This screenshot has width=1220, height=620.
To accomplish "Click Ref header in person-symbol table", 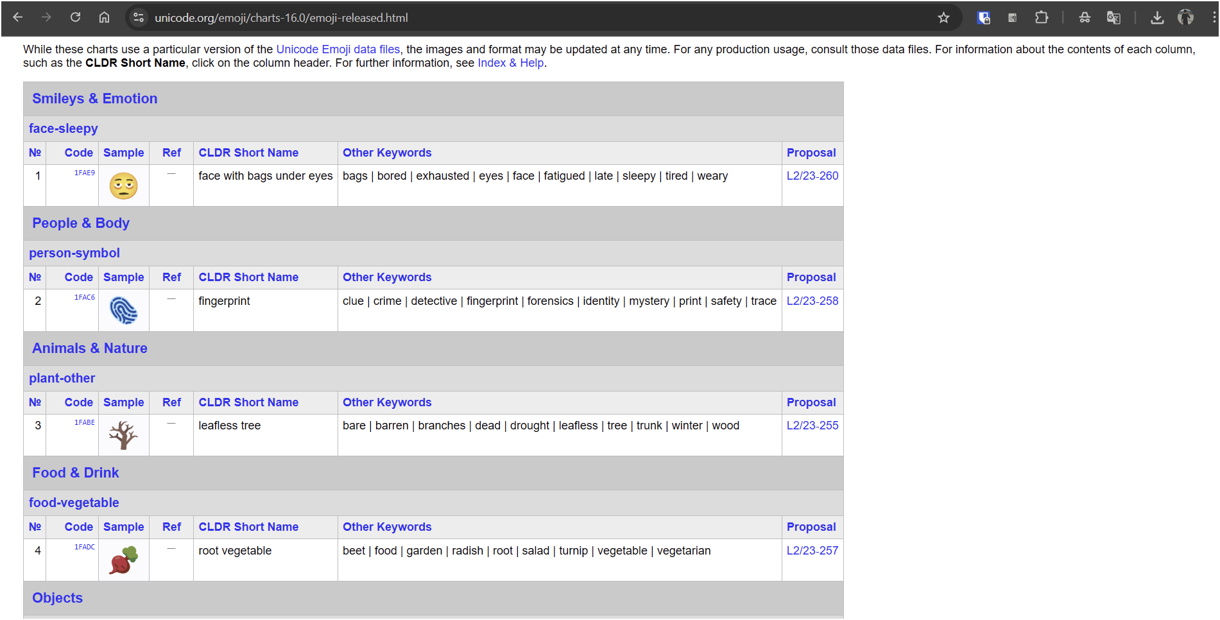I will point(171,277).
